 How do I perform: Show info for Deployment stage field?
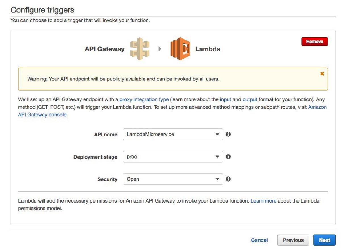tap(228, 157)
